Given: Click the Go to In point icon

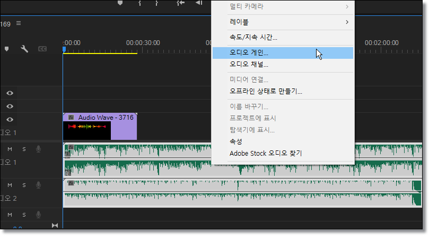Looking at the screenshot, I should 180,3.
